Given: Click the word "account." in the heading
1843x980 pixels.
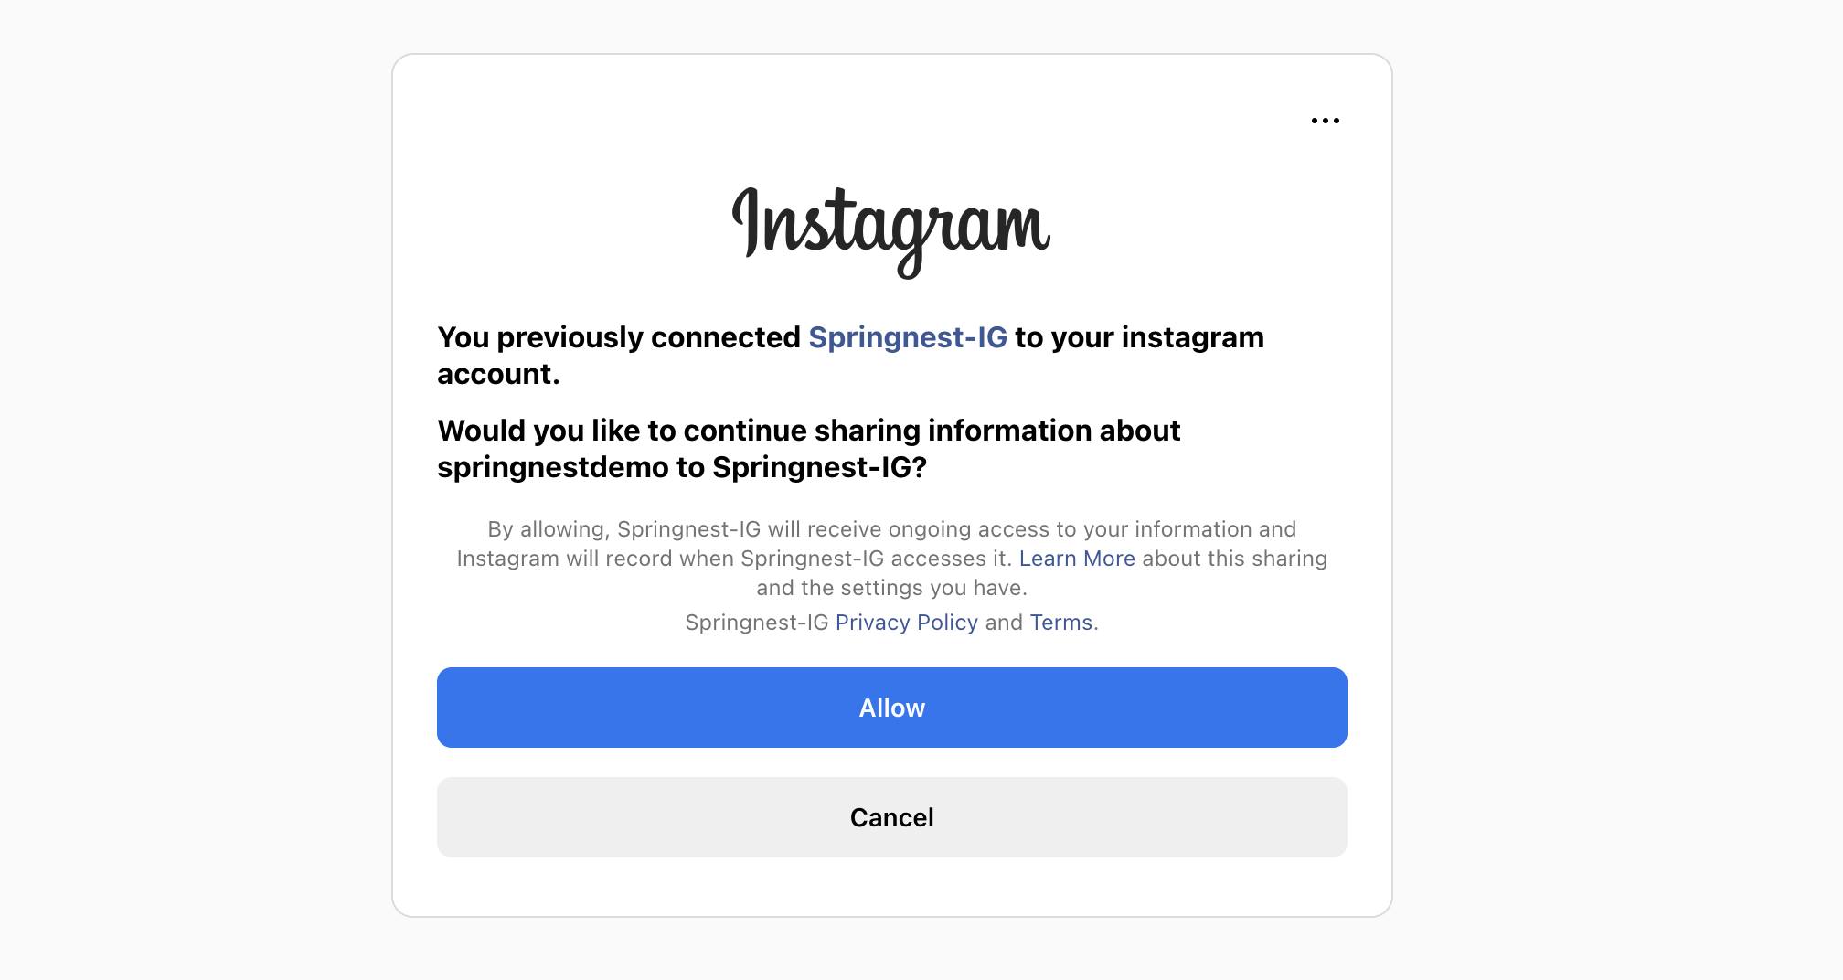Looking at the screenshot, I should 498,374.
